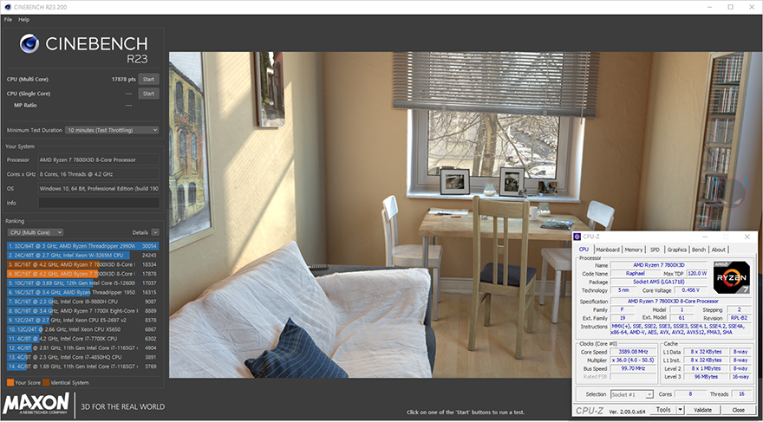Screen dimensions: 763x422
Task: Select ranking row 2 Intel Xeon W-3265M
Action: point(82,256)
